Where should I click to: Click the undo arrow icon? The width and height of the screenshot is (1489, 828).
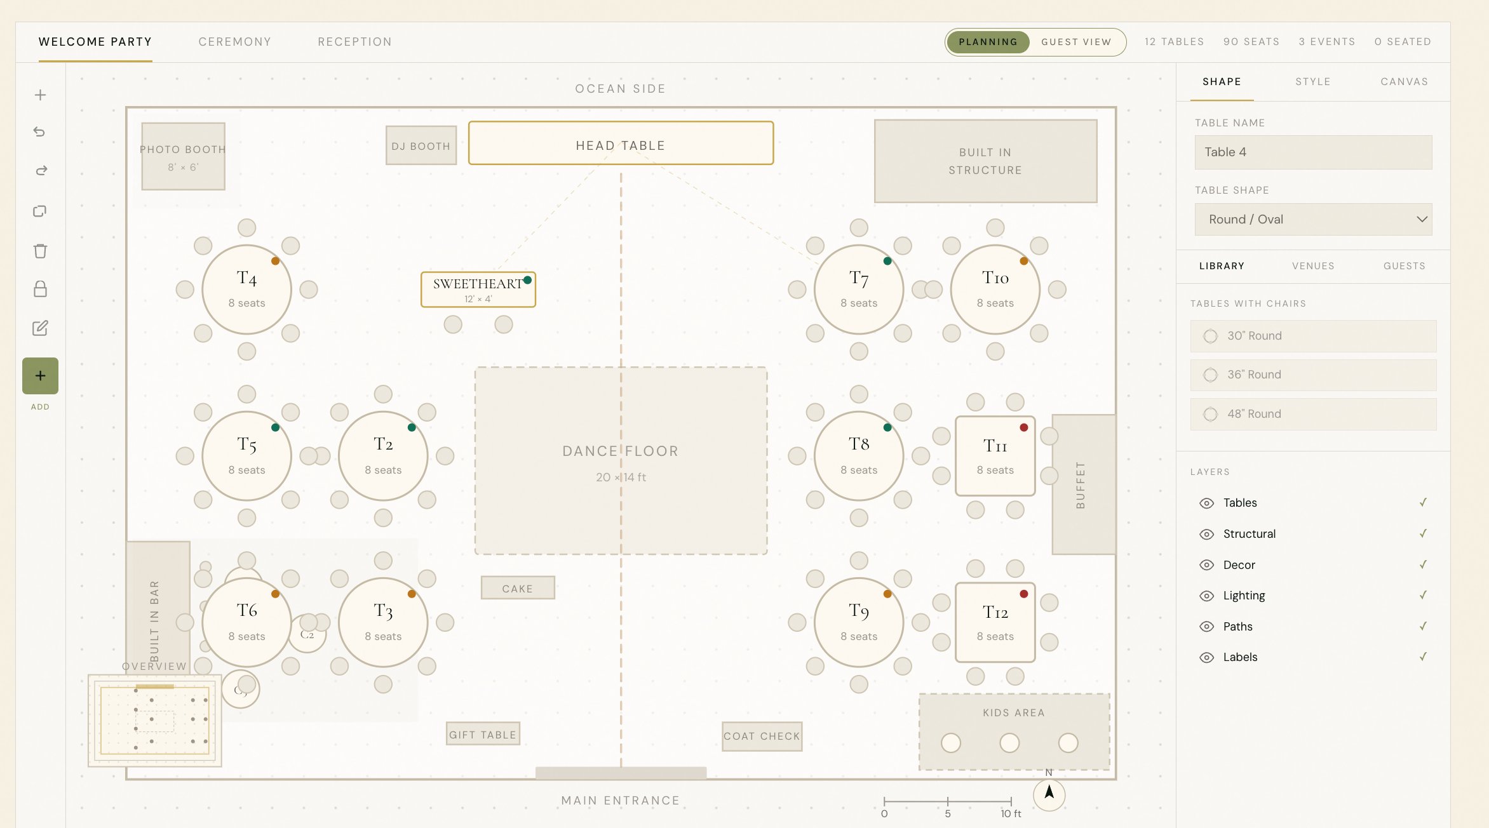tap(40, 131)
